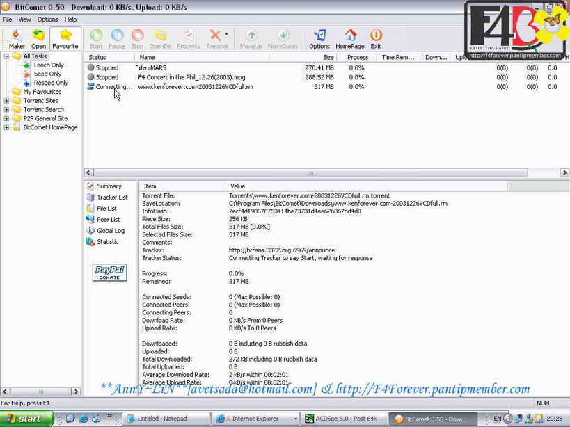
Task: Open the task Property icon
Action: 189,39
